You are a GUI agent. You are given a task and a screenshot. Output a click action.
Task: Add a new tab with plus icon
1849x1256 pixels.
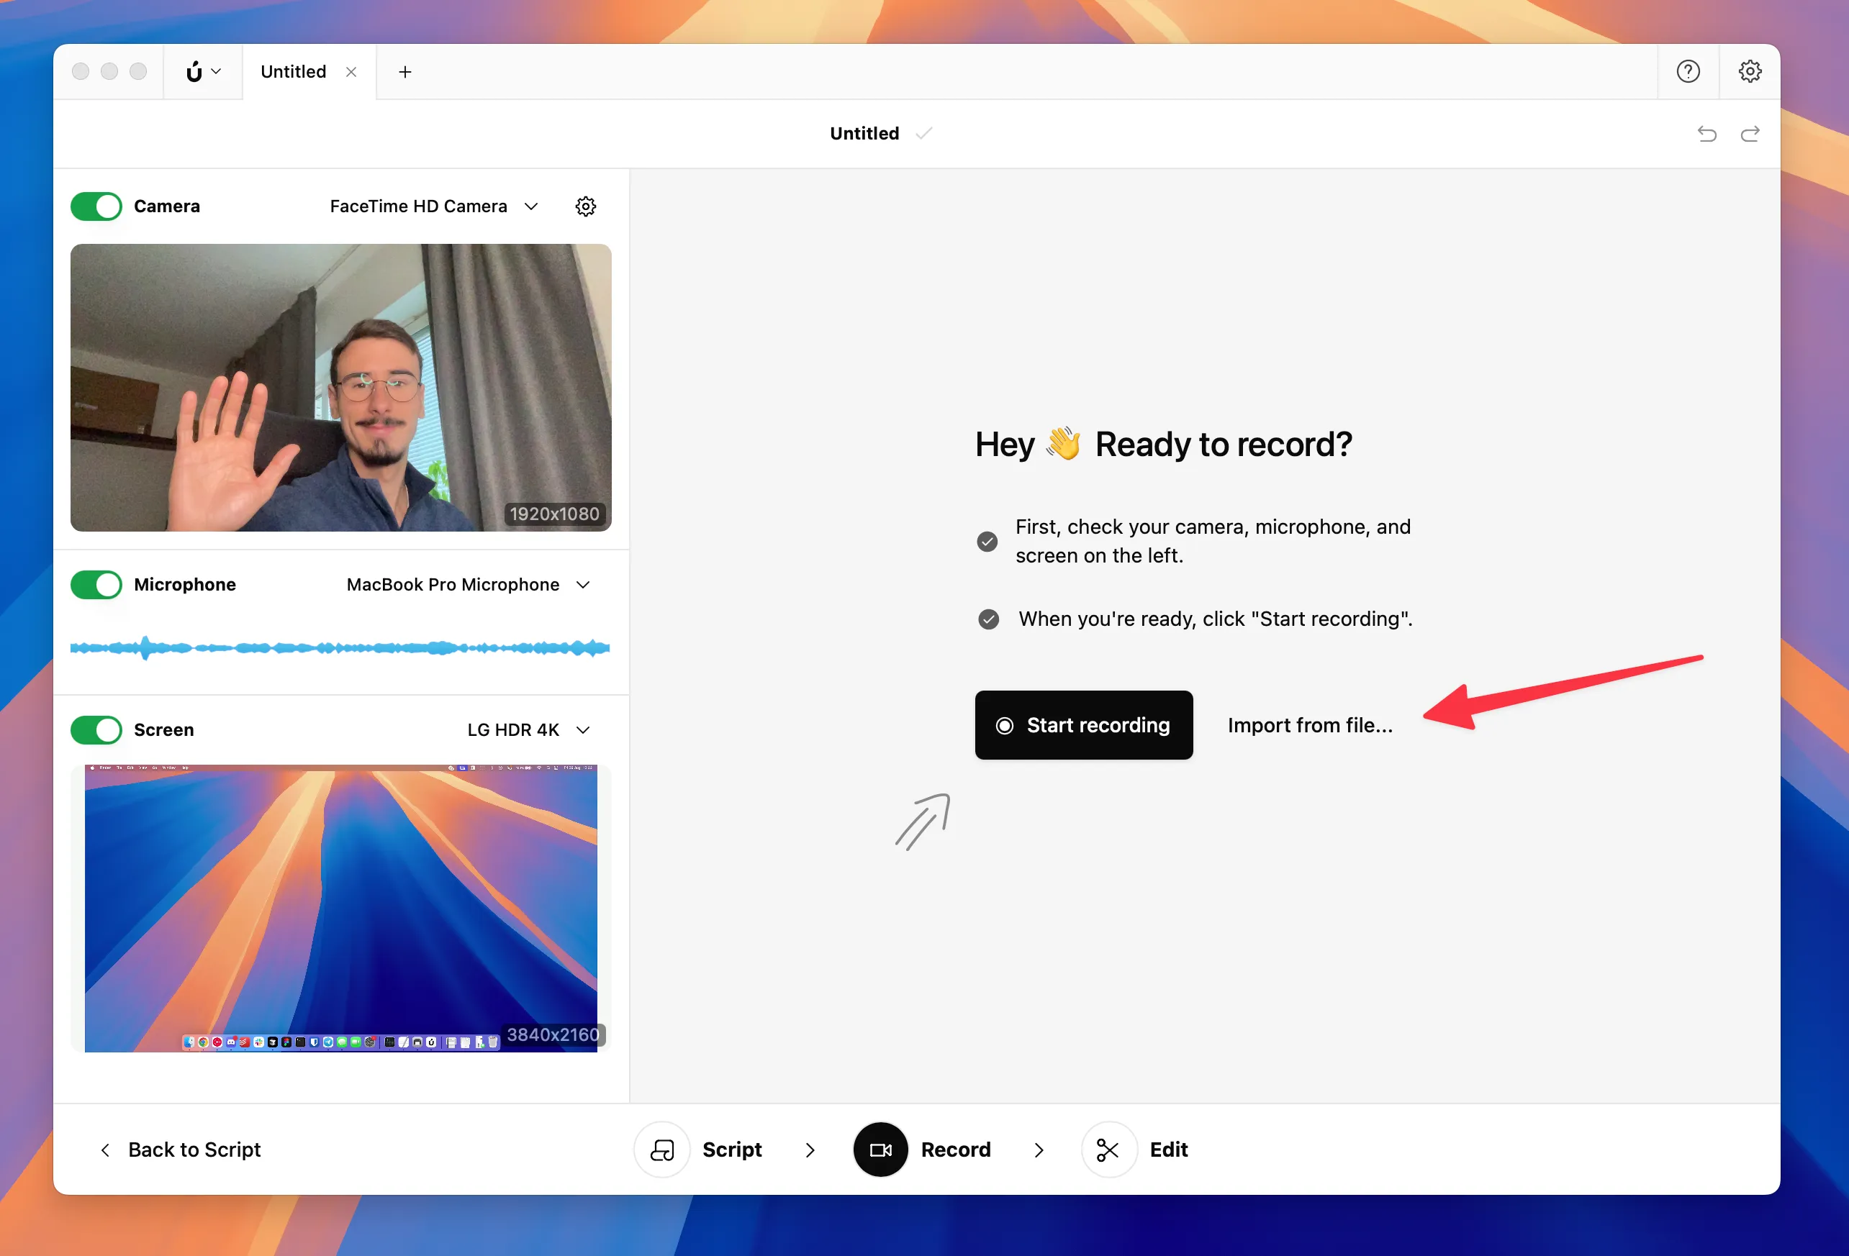405,73
